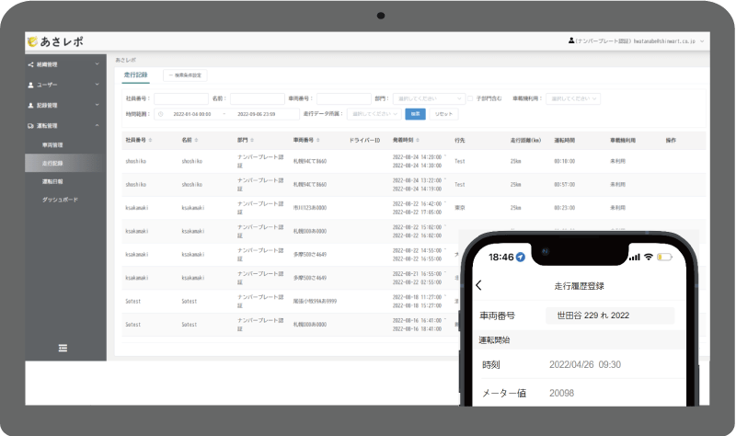The height and width of the screenshot is (436, 736).
Task: Click the 名前 input field
Action: [x=258, y=98]
